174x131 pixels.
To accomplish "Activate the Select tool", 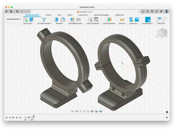I will (x=148, y=19).
